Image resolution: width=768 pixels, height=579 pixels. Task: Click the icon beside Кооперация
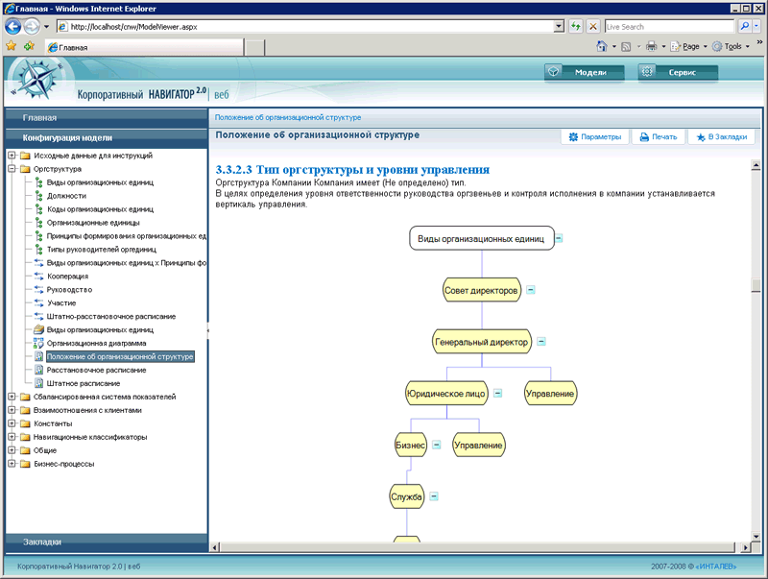pos(38,277)
